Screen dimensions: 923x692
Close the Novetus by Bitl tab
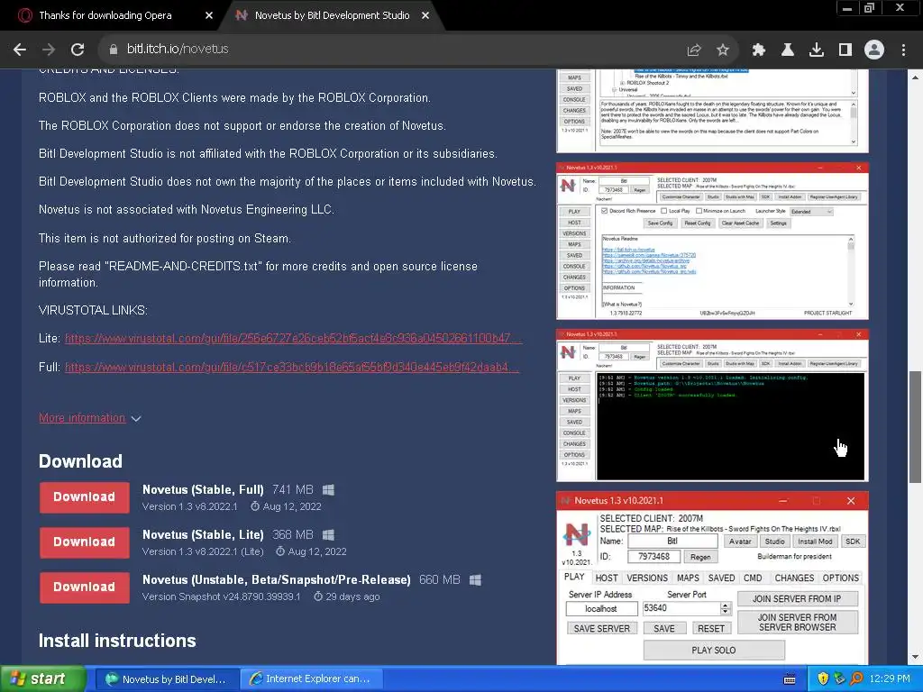tap(425, 16)
